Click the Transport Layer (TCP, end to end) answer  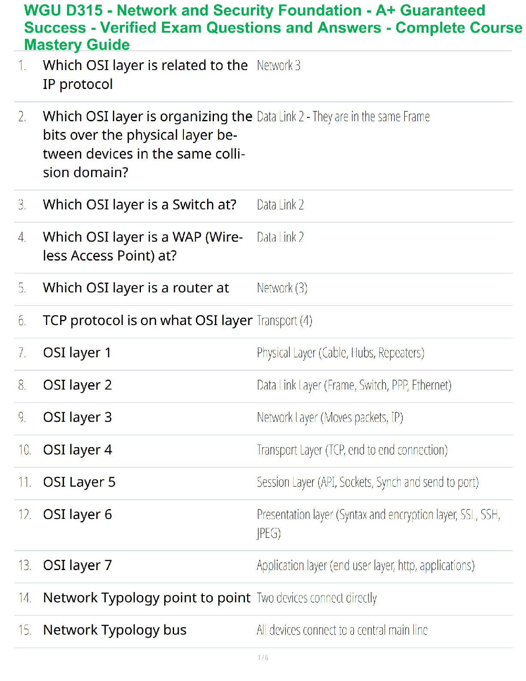(x=352, y=450)
